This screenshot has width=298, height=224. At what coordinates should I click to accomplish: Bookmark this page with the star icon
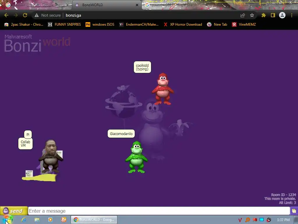coord(252,15)
